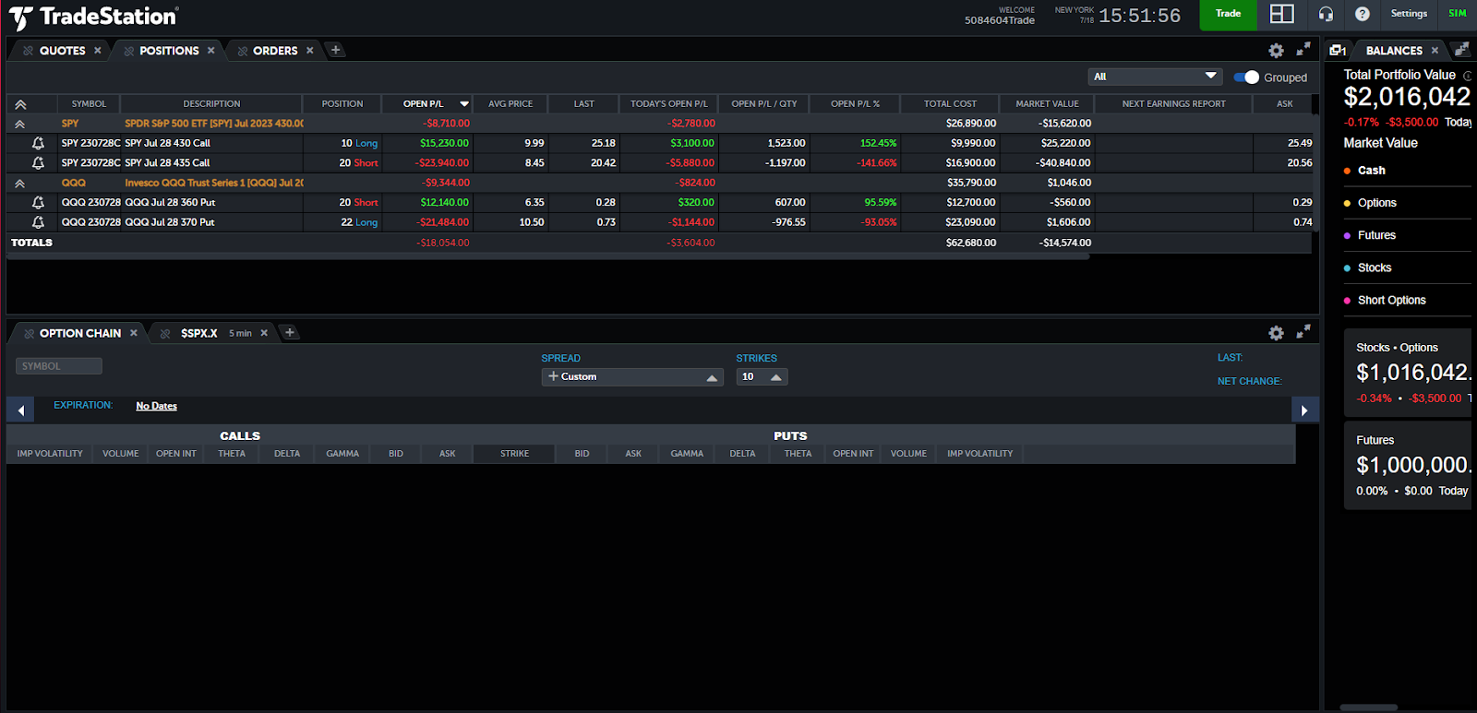1477x713 pixels.
Task: Expand the Balances panel to full screen
Action: tap(1461, 50)
